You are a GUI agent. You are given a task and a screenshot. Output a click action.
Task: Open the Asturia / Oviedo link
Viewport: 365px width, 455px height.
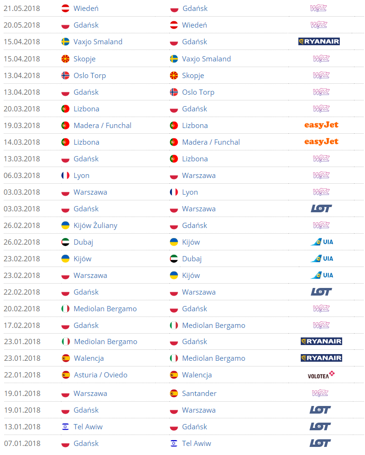101,375
